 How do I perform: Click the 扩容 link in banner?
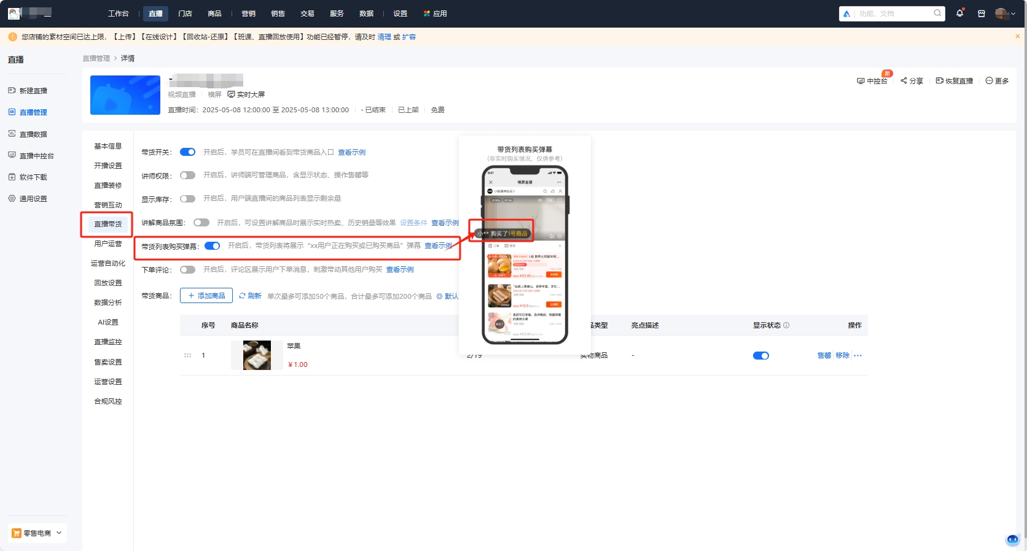click(x=409, y=37)
